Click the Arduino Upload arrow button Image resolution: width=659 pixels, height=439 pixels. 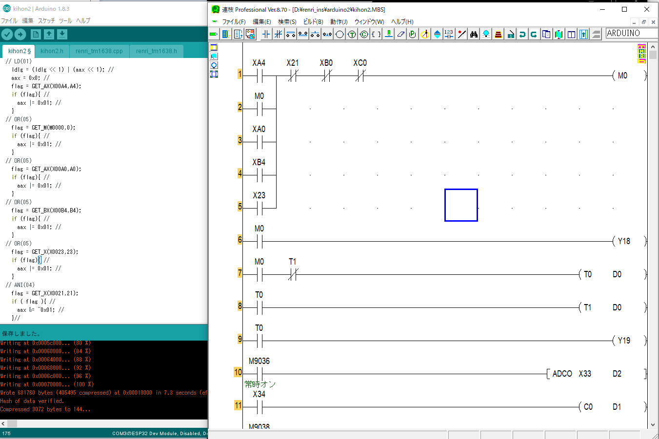[x=20, y=34]
